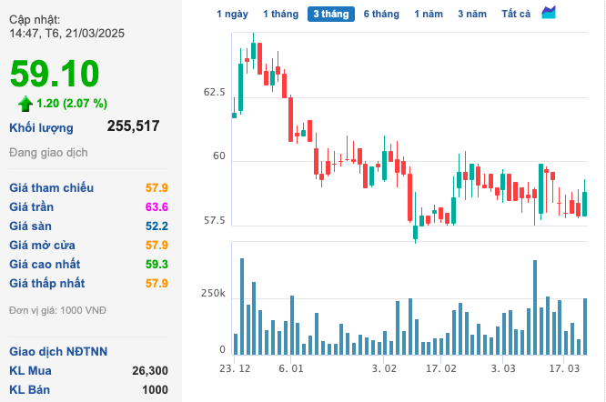Click the current price 59.10

(55, 72)
